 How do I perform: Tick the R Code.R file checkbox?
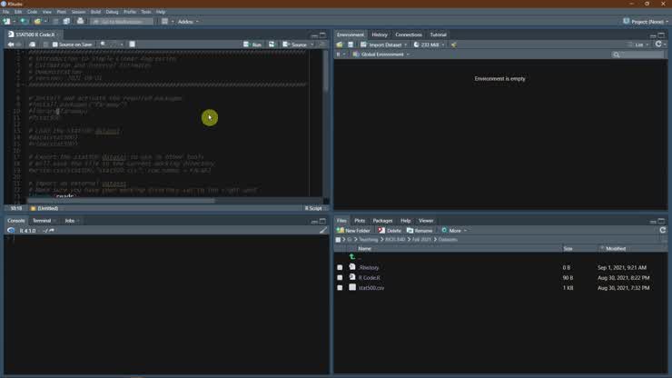[x=340, y=277]
